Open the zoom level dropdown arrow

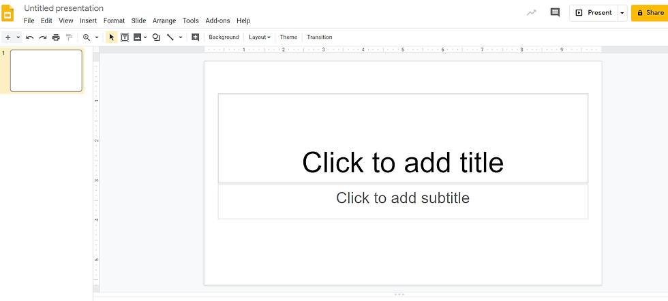click(x=97, y=37)
